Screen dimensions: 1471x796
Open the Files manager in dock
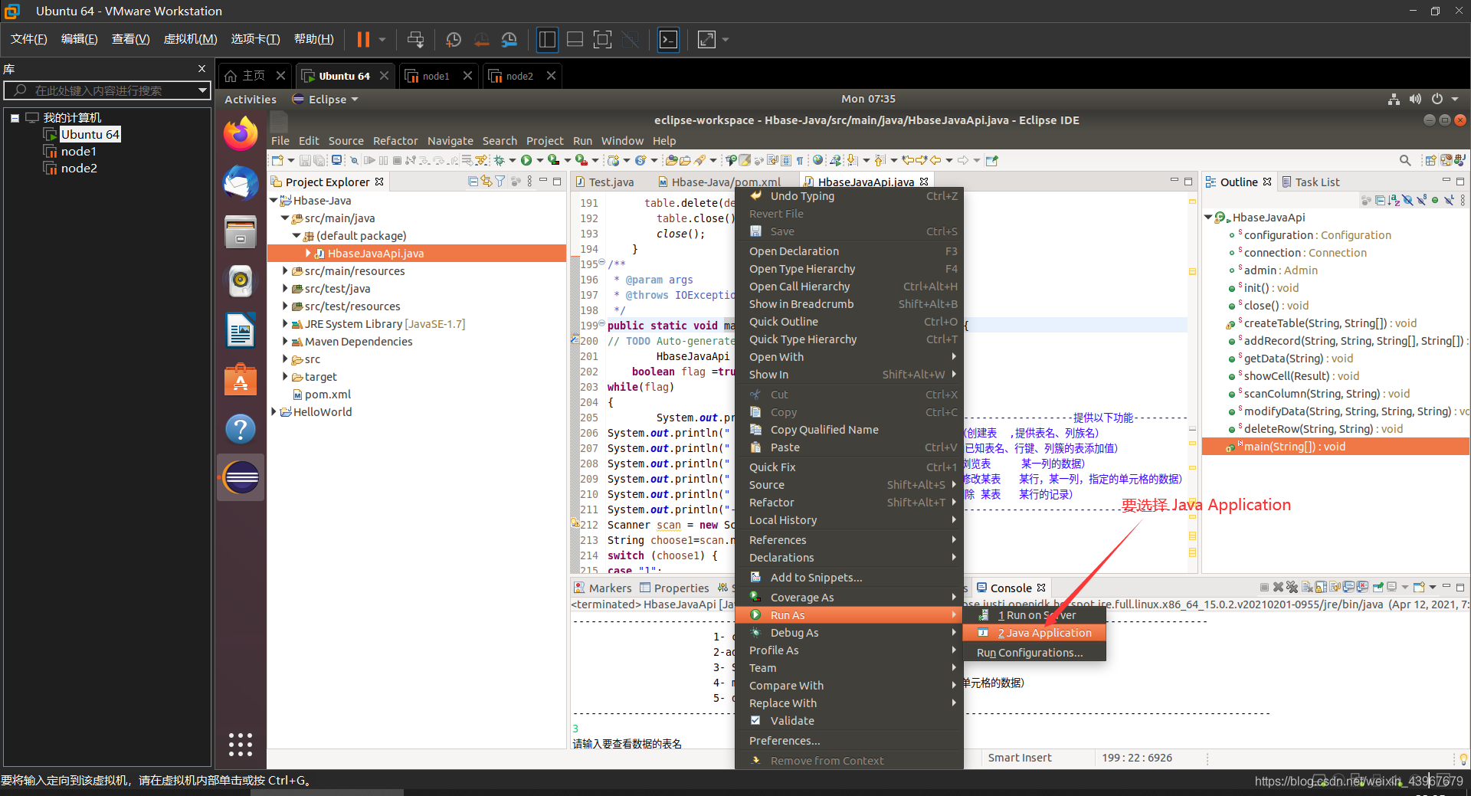tap(241, 232)
